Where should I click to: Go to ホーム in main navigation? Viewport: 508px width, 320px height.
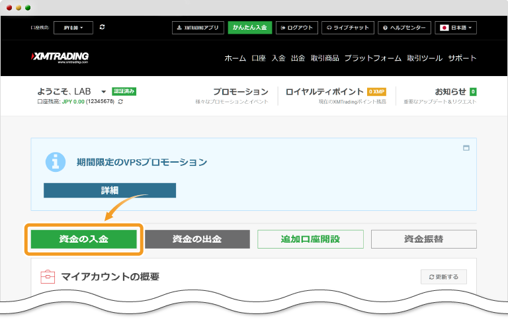[x=235, y=58]
